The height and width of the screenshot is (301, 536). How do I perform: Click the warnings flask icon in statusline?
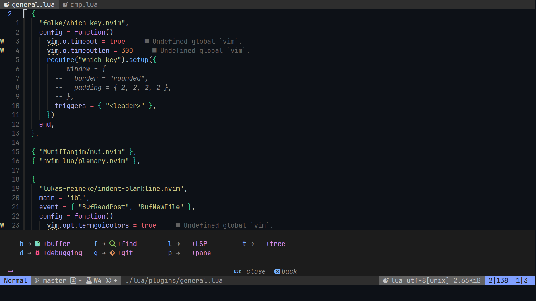tap(89, 281)
